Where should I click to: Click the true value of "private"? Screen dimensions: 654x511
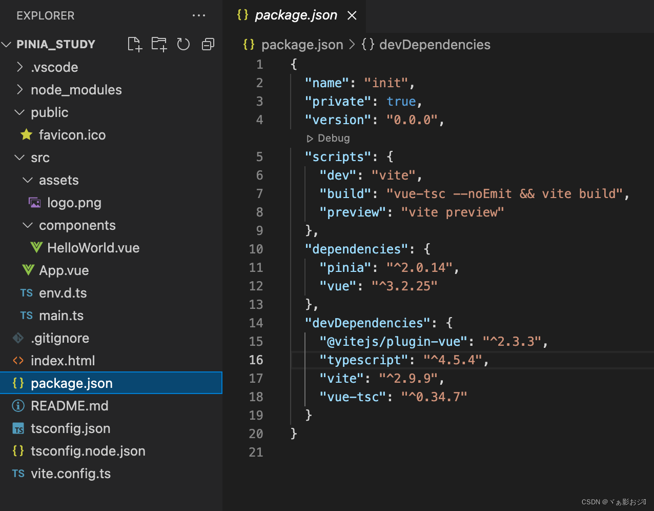[401, 101]
